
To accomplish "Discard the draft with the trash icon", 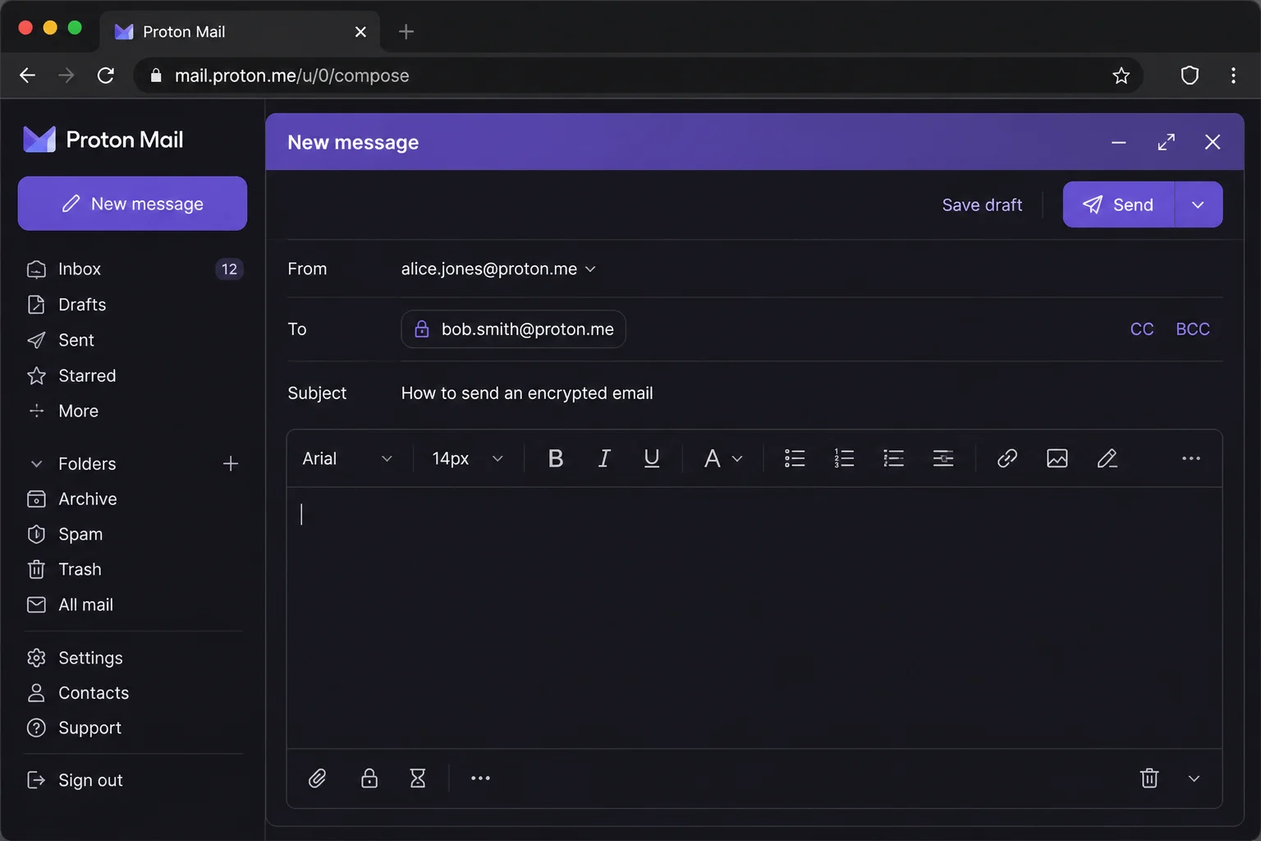I will pyautogui.click(x=1149, y=778).
